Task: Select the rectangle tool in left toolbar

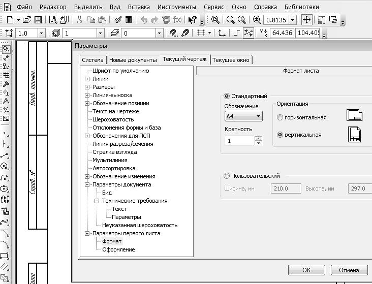Action: [5, 256]
